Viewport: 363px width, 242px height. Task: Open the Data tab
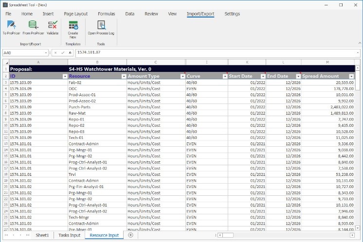point(129,14)
